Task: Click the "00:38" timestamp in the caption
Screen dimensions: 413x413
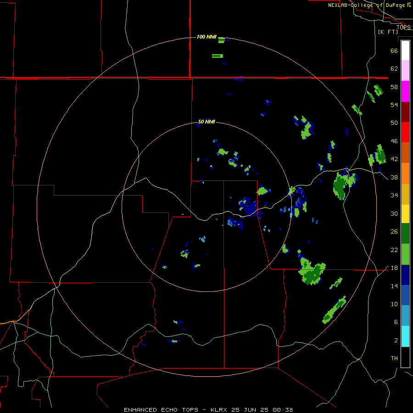Action: [283, 410]
